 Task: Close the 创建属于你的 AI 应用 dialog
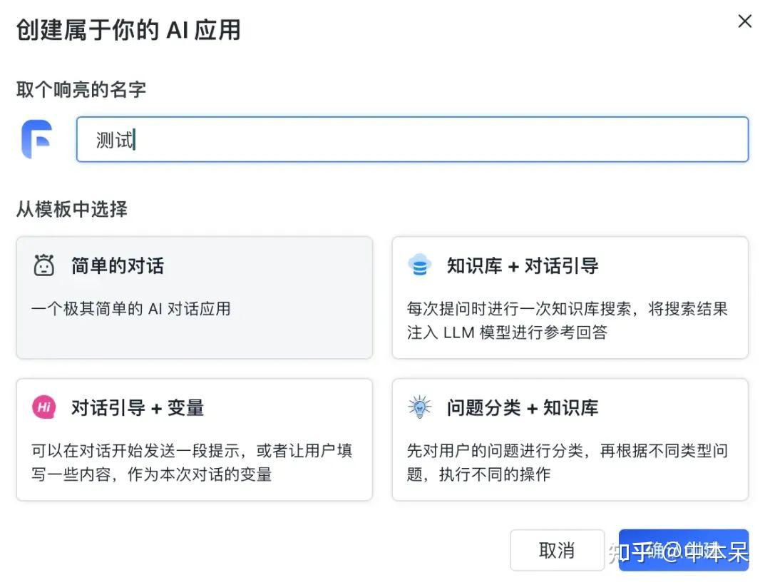[x=744, y=21]
